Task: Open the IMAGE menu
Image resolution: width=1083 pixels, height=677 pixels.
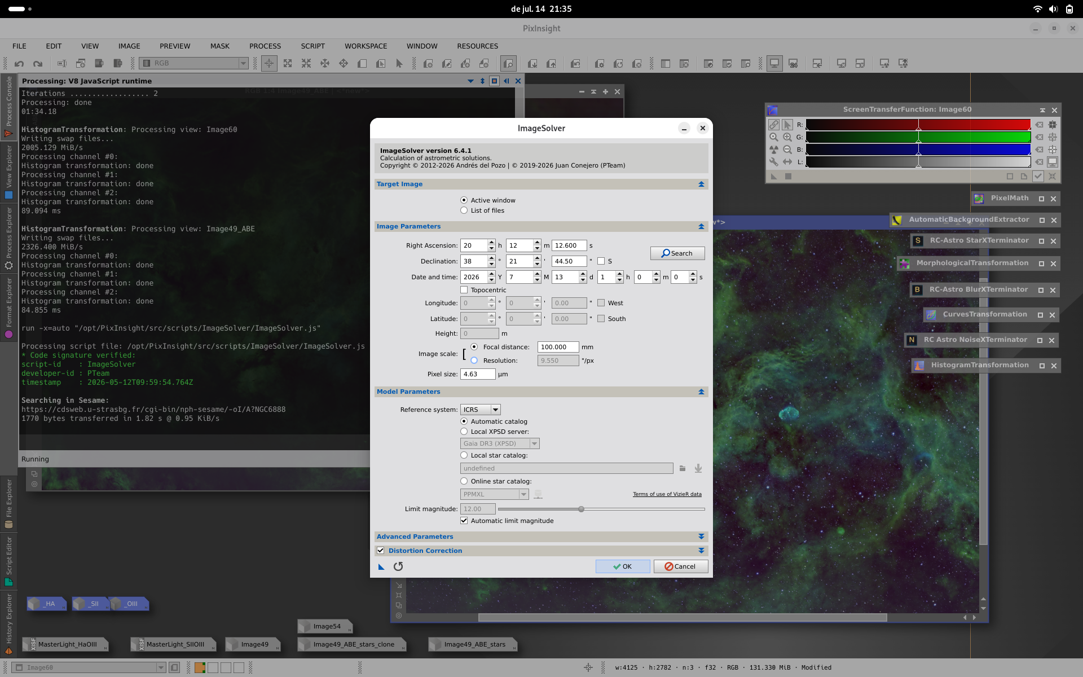Action: (129, 46)
